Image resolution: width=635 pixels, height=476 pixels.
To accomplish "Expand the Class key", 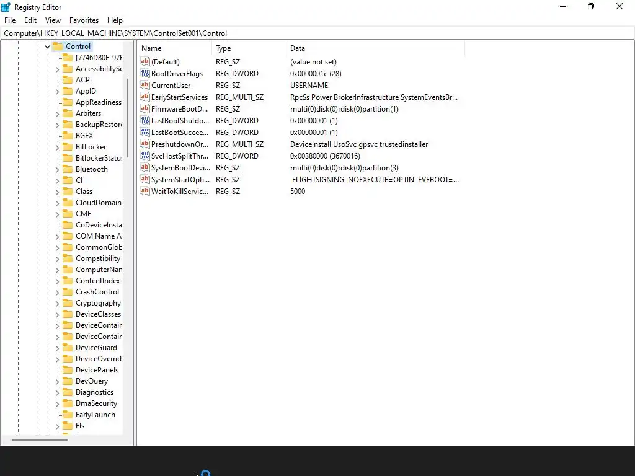I will coord(57,192).
